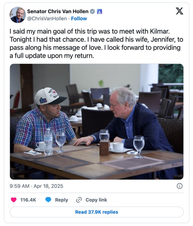Click the Senator Chris Van Hollen name
193x226 pixels.
click(58, 12)
